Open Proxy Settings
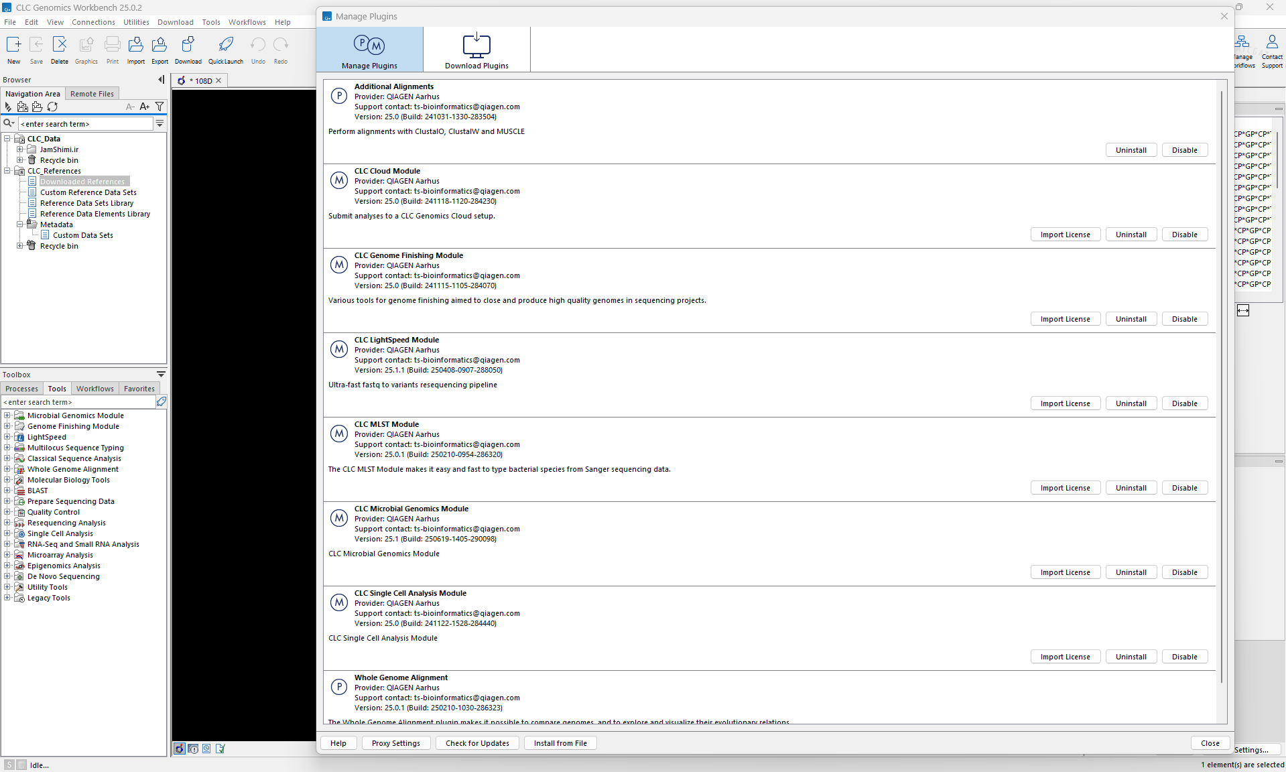The height and width of the screenshot is (772, 1286). click(x=396, y=743)
